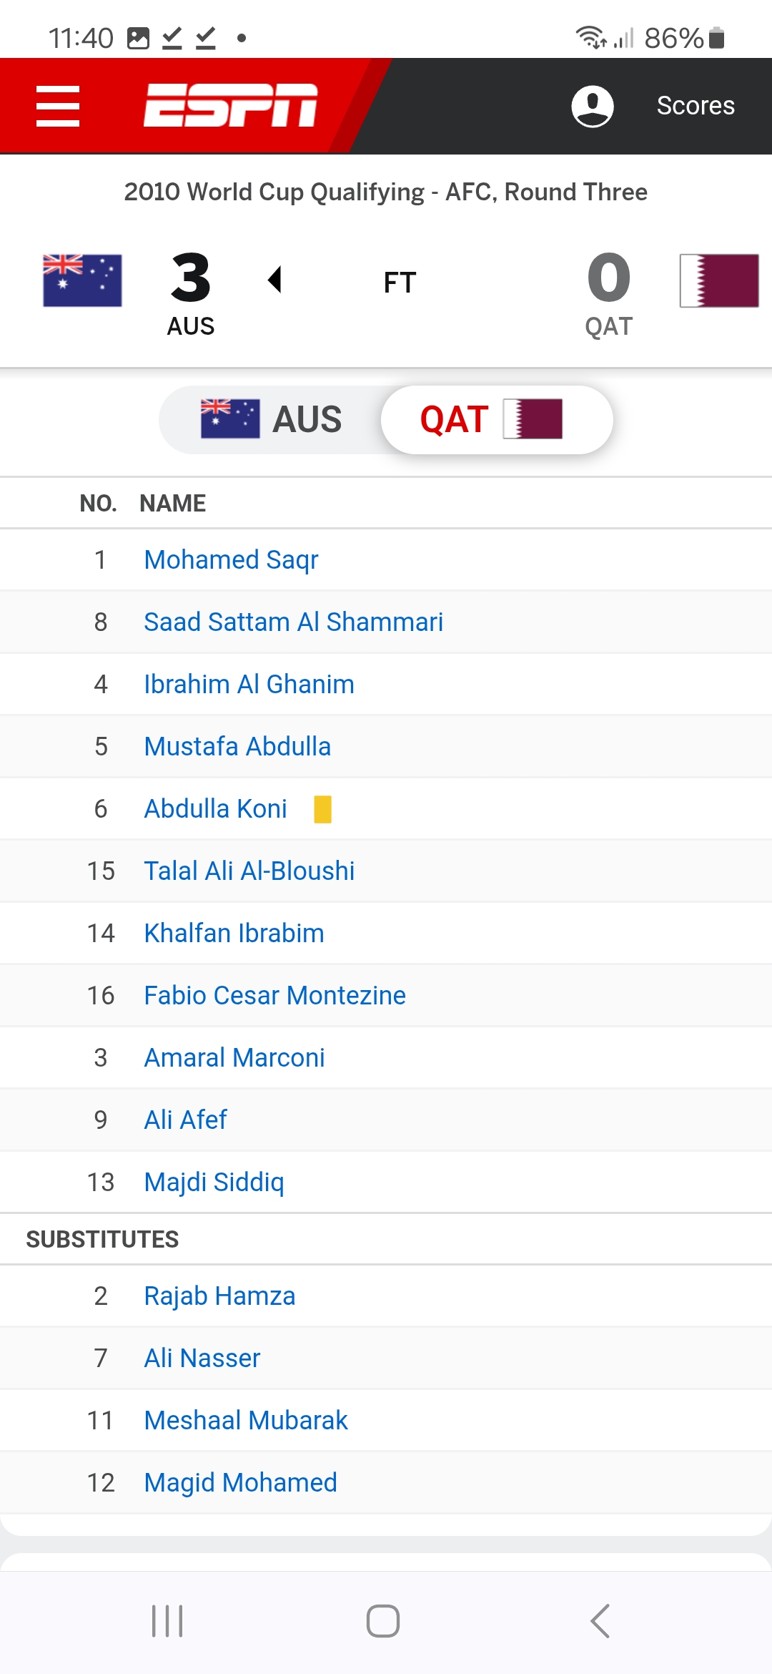Open Scores in the top bar

[696, 106]
